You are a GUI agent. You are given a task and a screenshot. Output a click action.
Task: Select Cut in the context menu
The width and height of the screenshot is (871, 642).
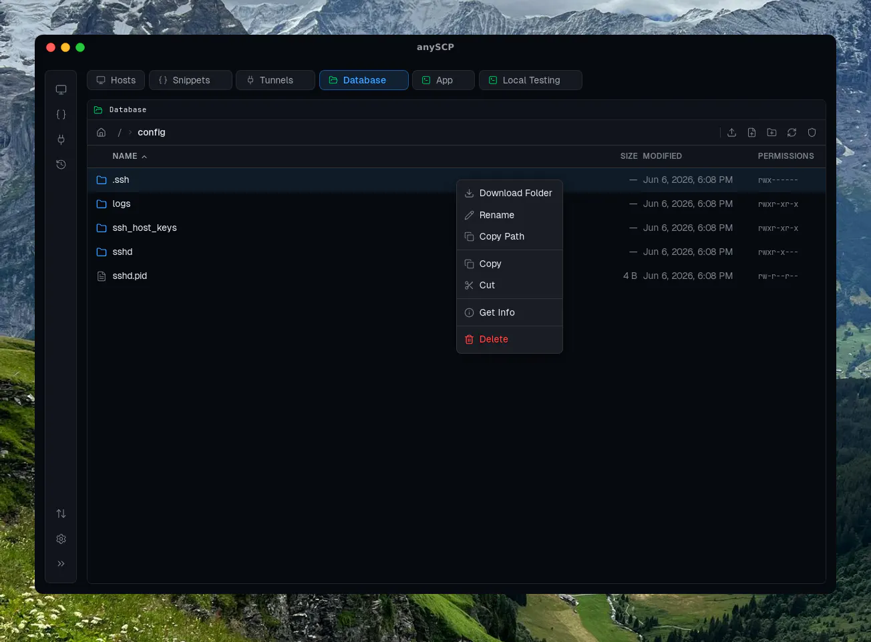coord(510,285)
